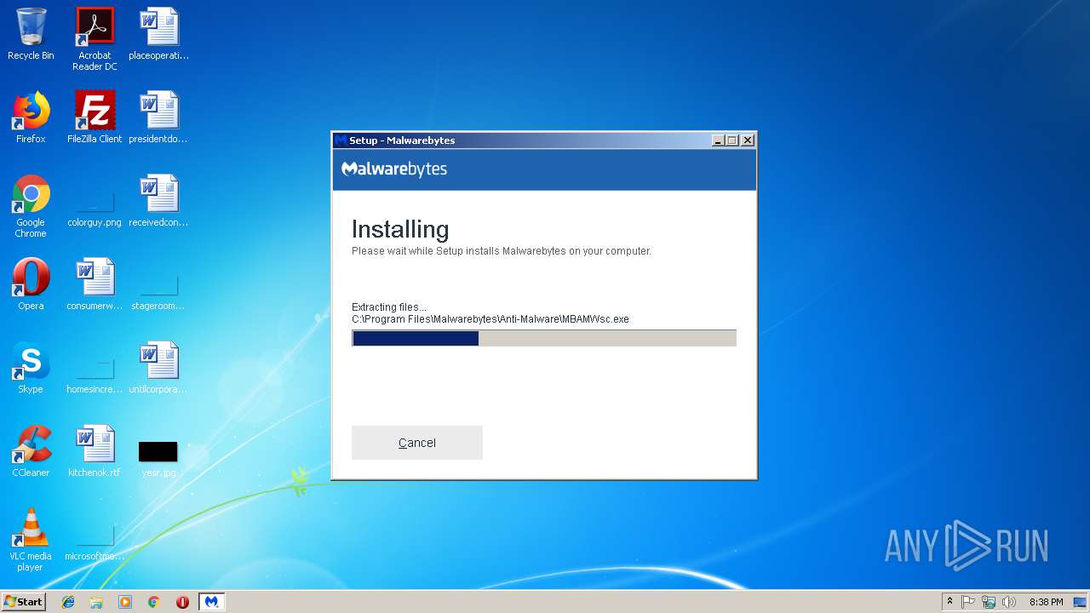Select the Acrobat Reader DC shortcut
1090x613 pixels.
pyautogui.click(x=95, y=39)
